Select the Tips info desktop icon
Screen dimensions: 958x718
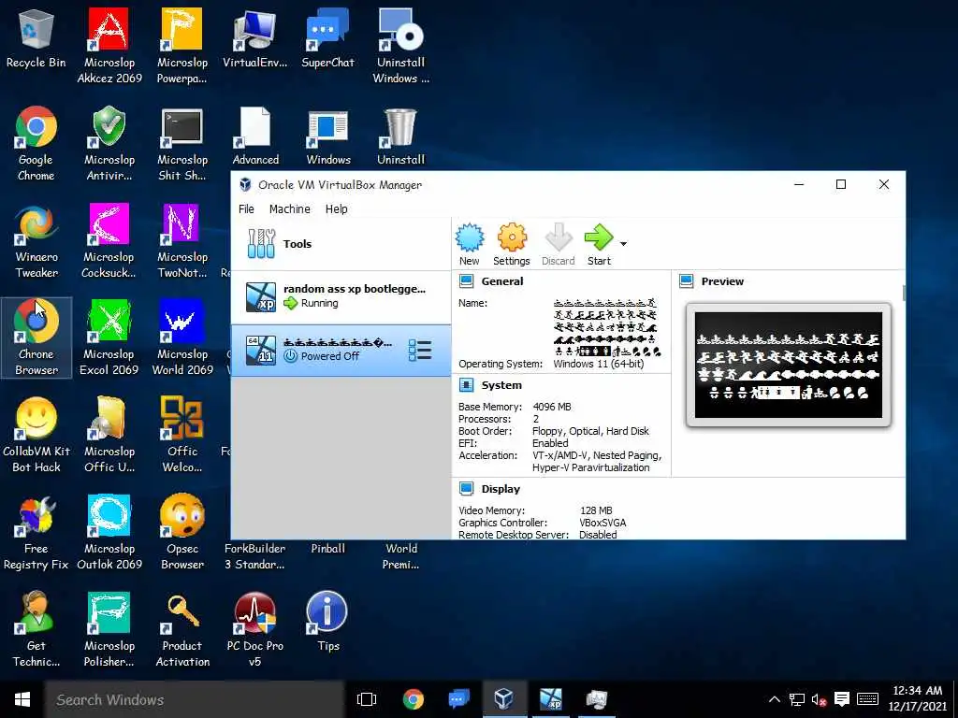pos(327,622)
